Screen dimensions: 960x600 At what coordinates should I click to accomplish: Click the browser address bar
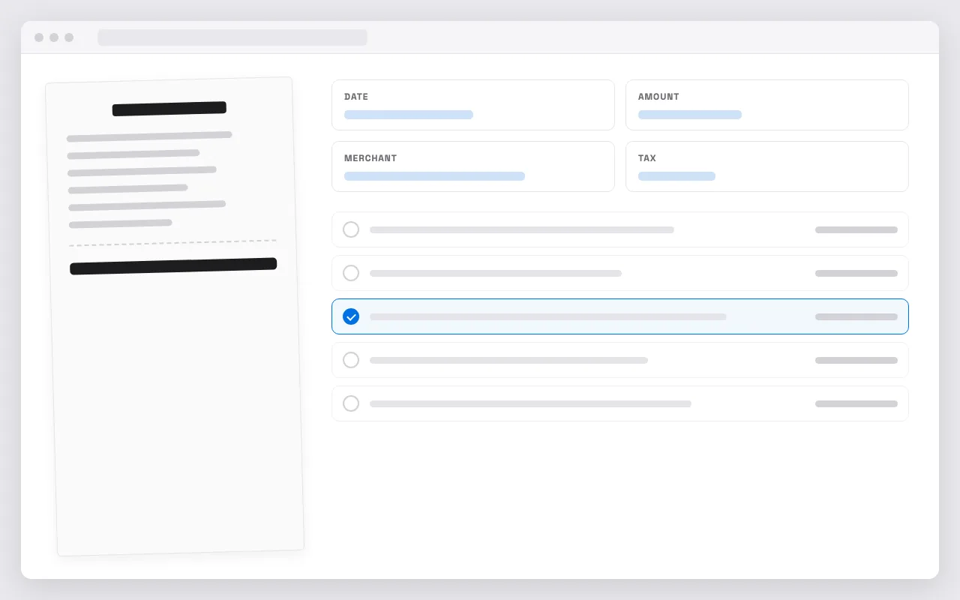(x=232, y=37)
